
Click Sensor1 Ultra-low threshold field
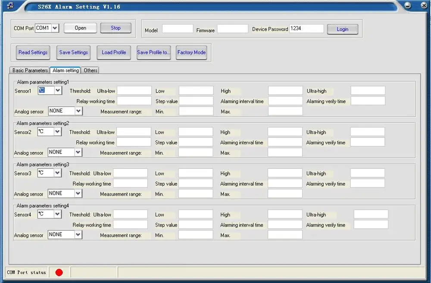coord(134,91)
